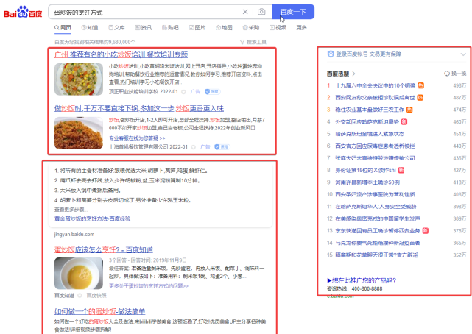Click 查看更多步骤 to expand steps
The width and height of the screenshot is (472, 334).
pos(71,210)
